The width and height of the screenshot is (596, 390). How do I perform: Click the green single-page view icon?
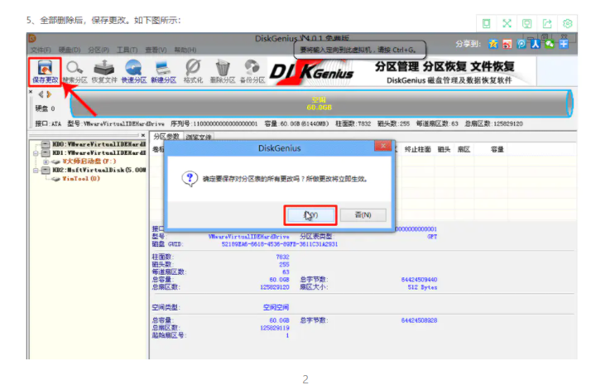tap(486, 23)
